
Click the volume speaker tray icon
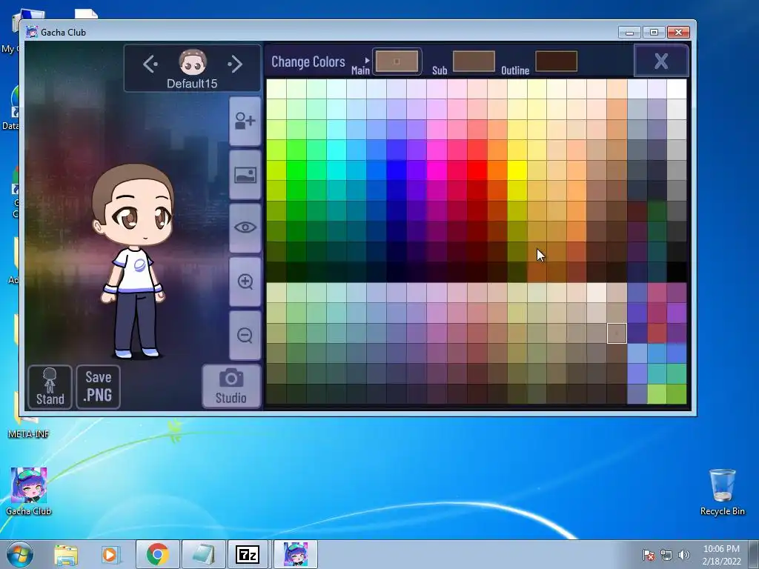click(x=683, y=555)
